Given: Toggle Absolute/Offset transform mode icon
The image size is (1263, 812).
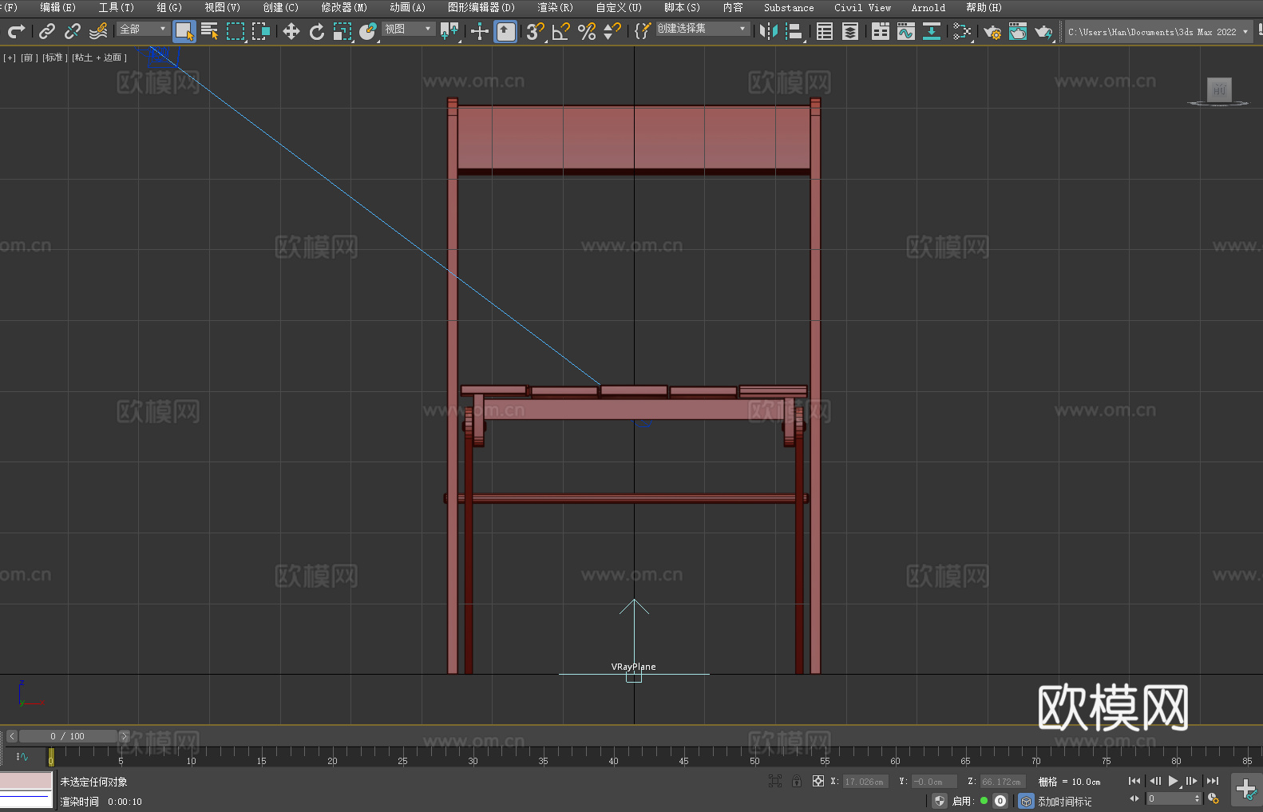Looking at the screenshot, I should 818,781.
